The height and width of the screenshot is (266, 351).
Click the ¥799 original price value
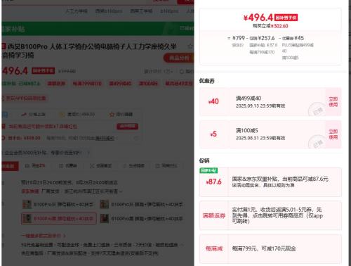(239, 38)
